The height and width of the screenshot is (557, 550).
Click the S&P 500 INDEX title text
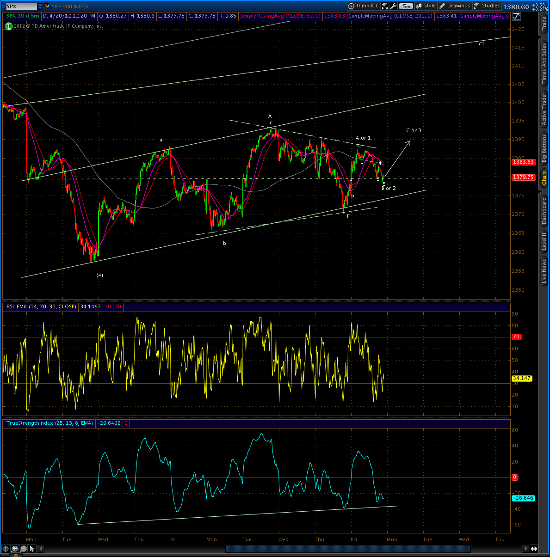(x=70, y=6)
